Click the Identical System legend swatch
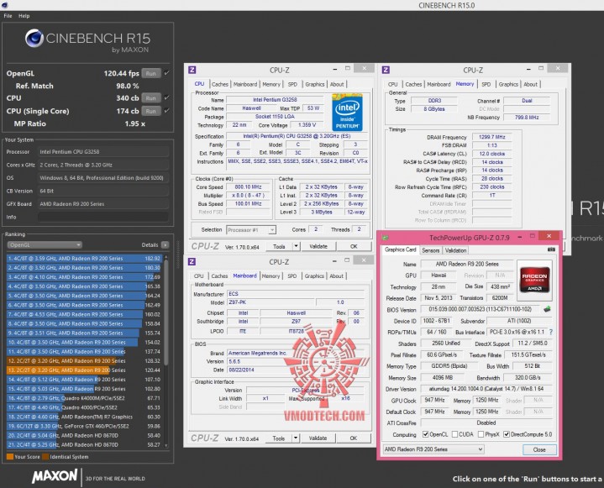The image size is (604, 488). pyautogui.click(x=45, y=457)
